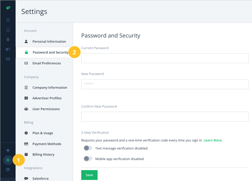The width and height of the screenshot is (252, 181).
Task: Focus the Current Password field
Action: tap(165, 58)
